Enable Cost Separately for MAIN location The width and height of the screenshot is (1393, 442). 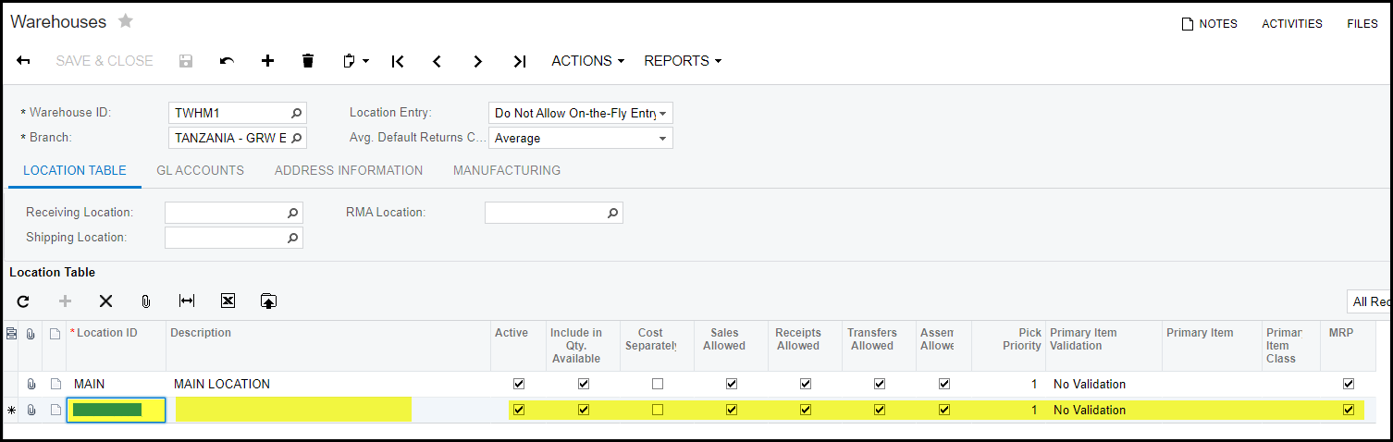[x=657, y=384]
